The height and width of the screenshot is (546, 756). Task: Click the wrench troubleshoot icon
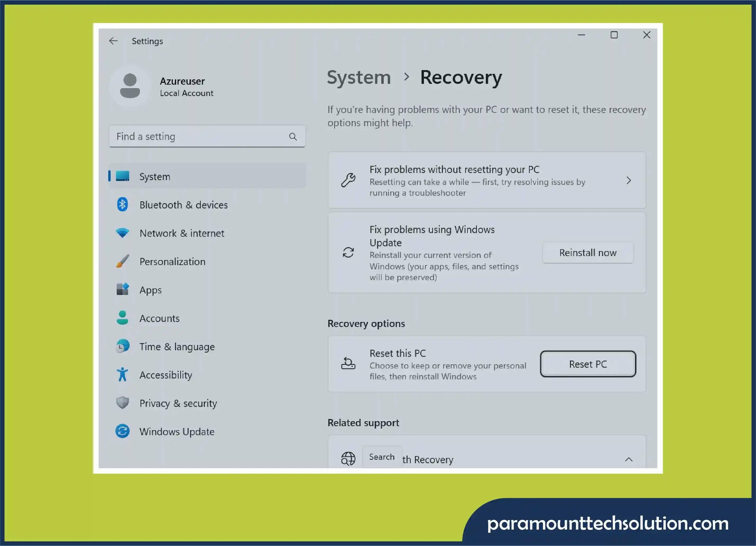click(x=348, y=180)
